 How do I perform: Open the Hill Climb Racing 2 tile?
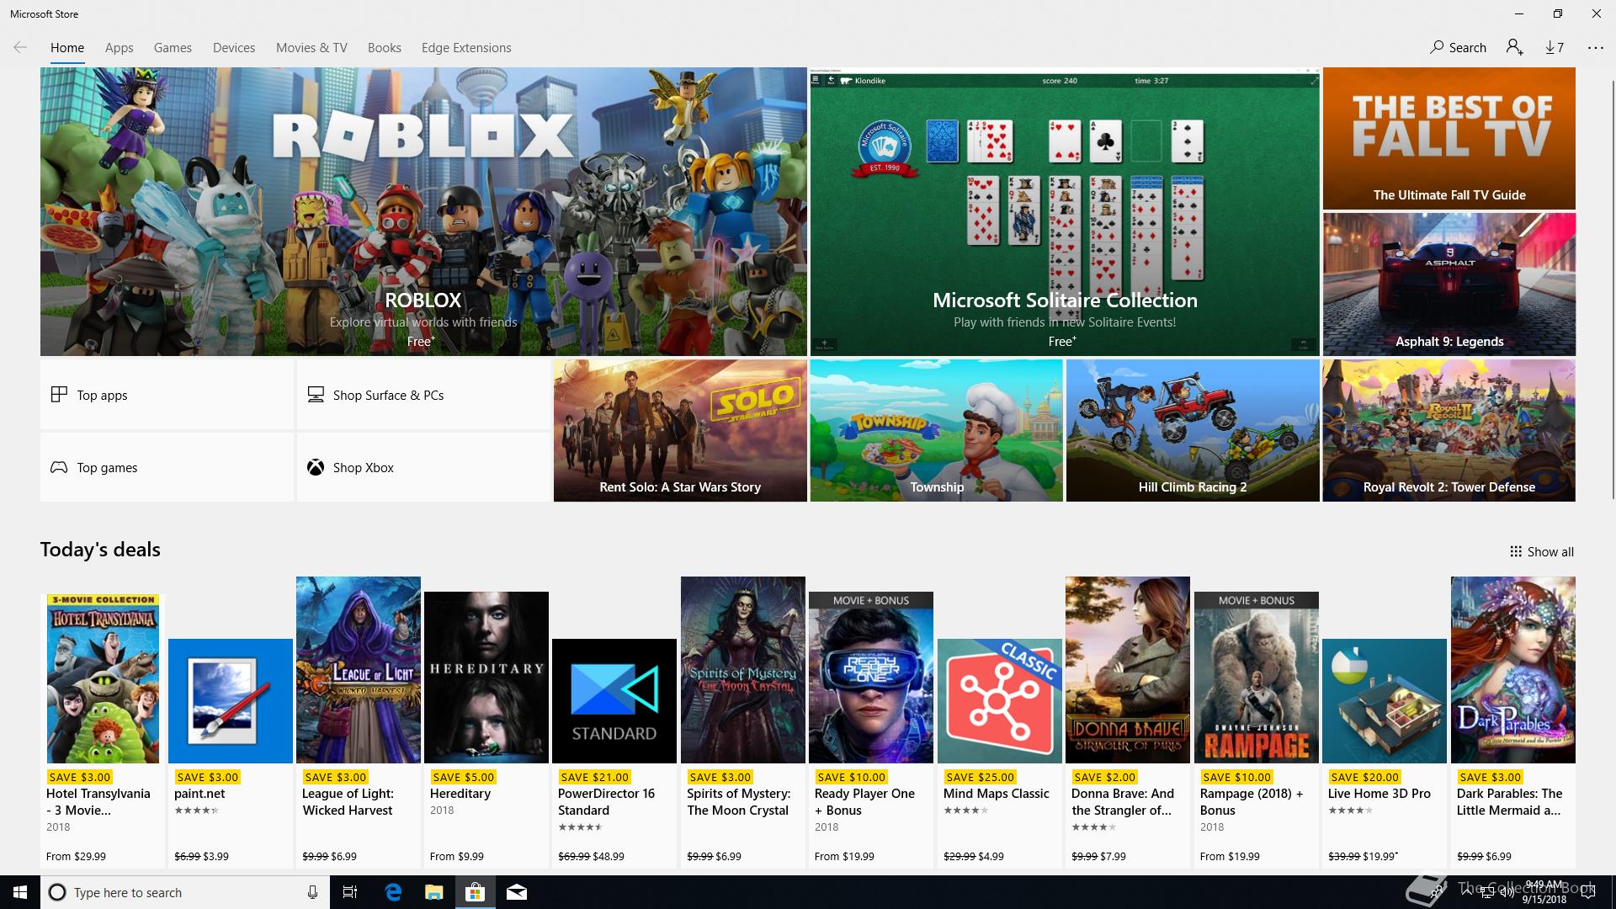pos(1193,430)
